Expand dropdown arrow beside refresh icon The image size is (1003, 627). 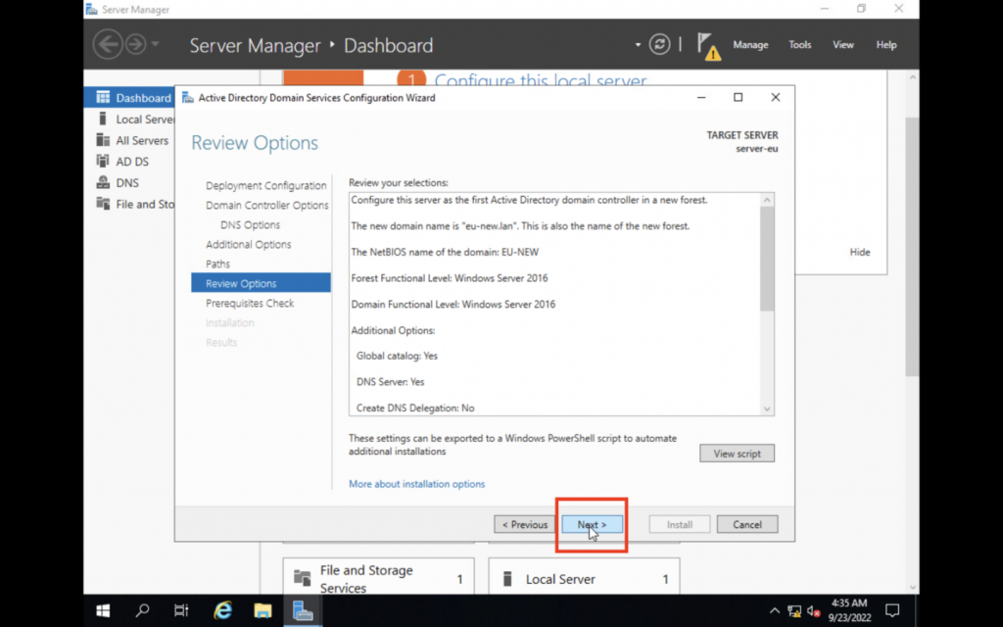click(x=638, y=45)
